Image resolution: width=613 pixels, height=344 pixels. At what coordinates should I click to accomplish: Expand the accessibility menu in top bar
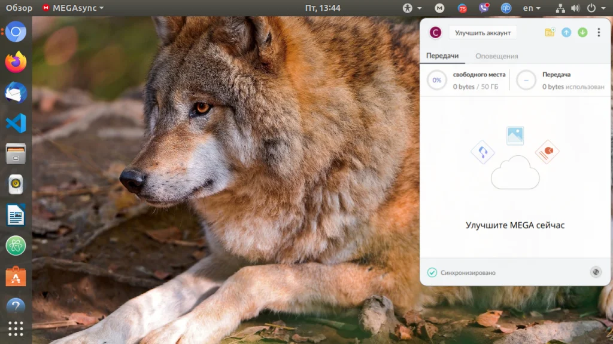click(412, 8)
